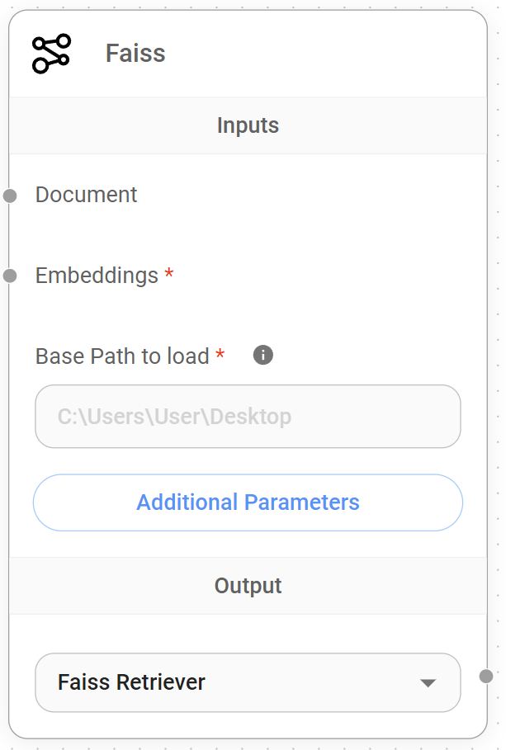Click the red asterisk next to Embeddings
Screen dimensions: 506x750
(169, 274)
